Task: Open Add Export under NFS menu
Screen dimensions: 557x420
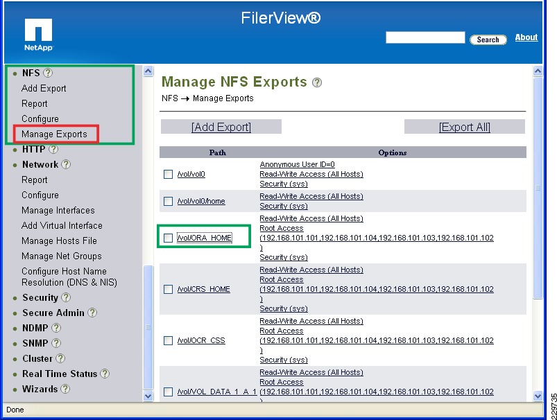Action: [x=44, y=88]
